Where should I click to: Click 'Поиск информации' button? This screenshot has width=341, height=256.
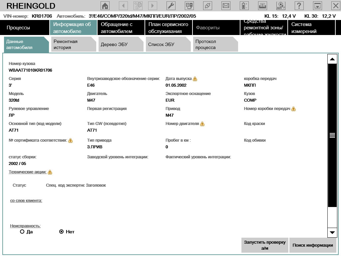(313, 245)
